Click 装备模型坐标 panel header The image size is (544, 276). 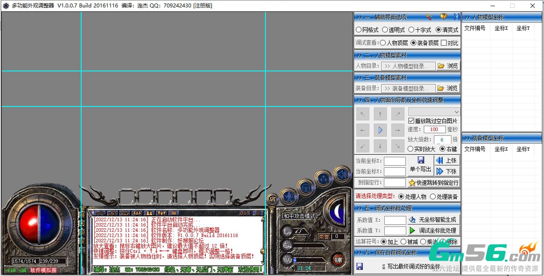(x=503, y=138)
